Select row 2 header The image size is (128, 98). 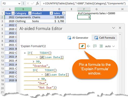click(x=2, y=17)
